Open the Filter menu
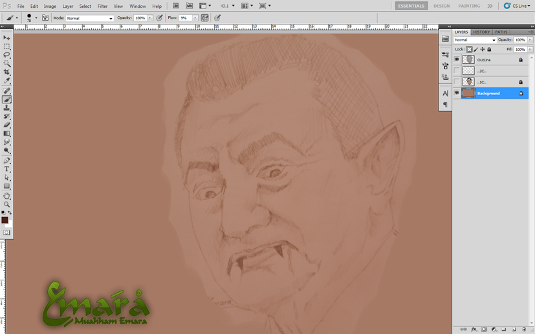This screenshot has width=535, height=334. pos(102,6)
